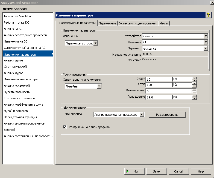Increase the Стоп unit stepper up arrow

click(x=194, y=84)
